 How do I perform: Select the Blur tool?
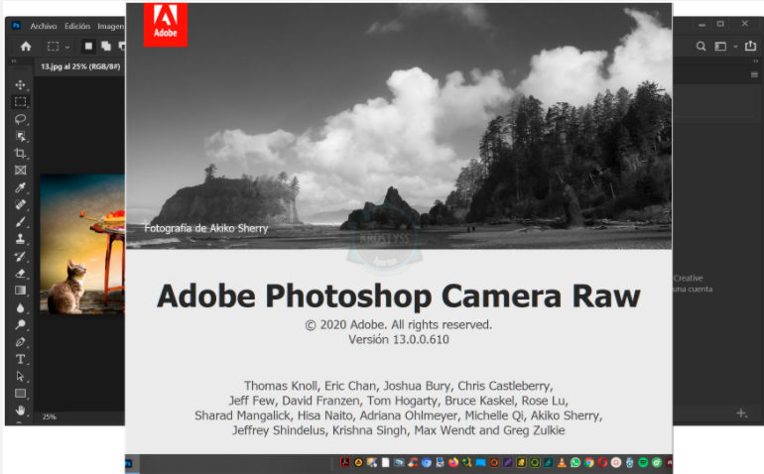[x=20, y=307]
